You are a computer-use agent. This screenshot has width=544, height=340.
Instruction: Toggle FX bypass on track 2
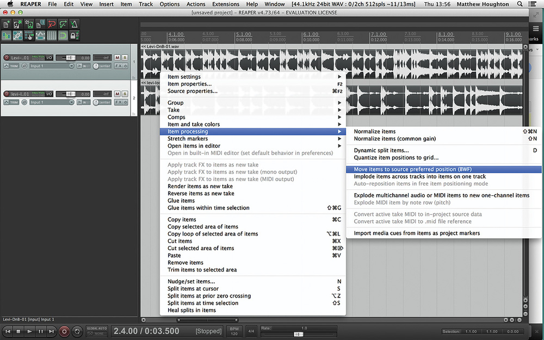pyautogui.click(x=125, y=102)
